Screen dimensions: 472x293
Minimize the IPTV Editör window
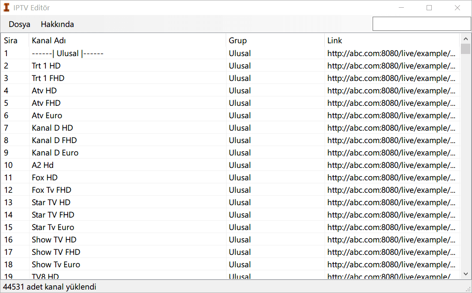(x=401, y=8)
